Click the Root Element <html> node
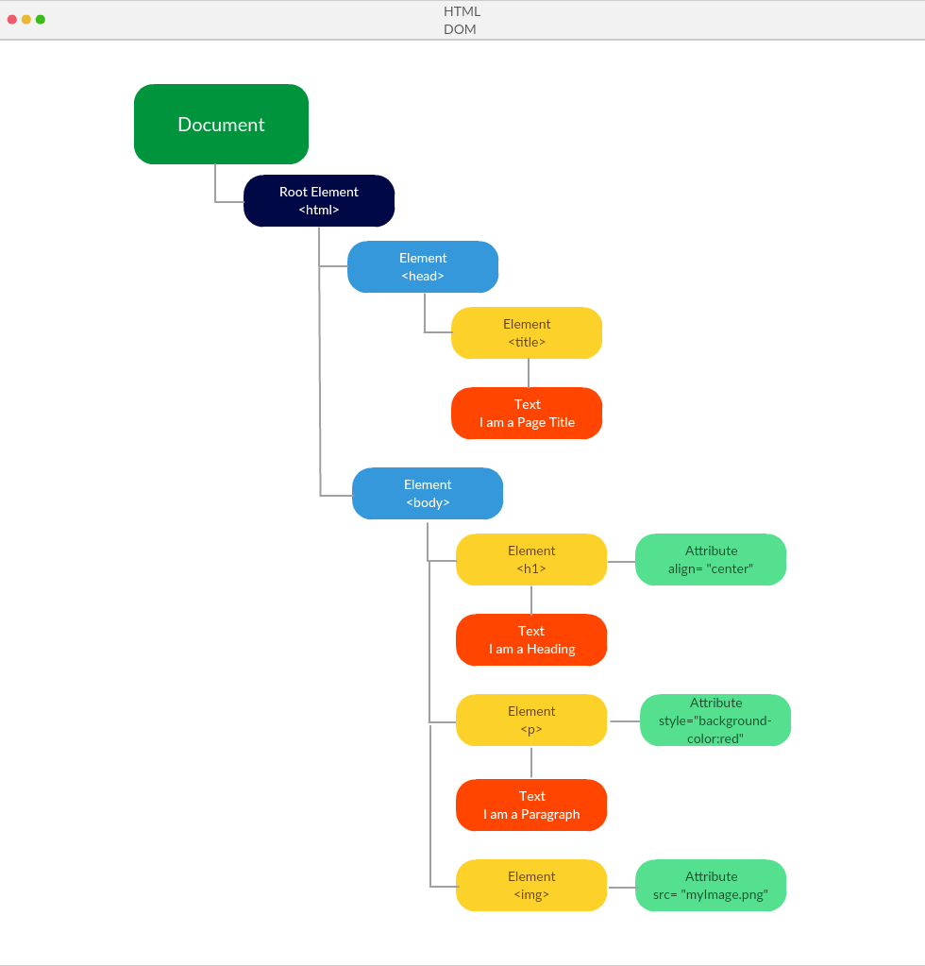Image resolution: width=925 pixels, height=966 pixels. pyautogui.click(x=319, y=201)
